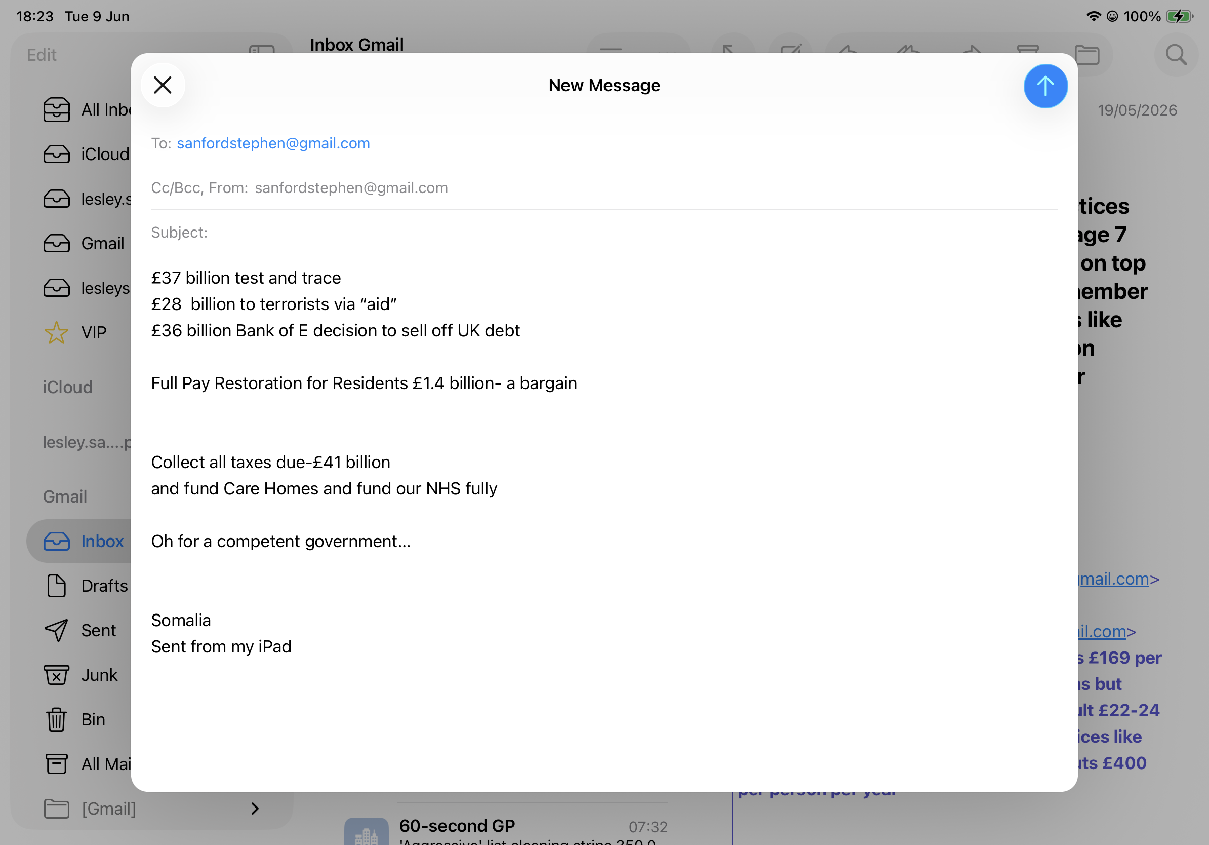This screenshot has width=1209, height=845.
Task: Expand the [Gmail] folder chevron
Action: click(255, 809)
